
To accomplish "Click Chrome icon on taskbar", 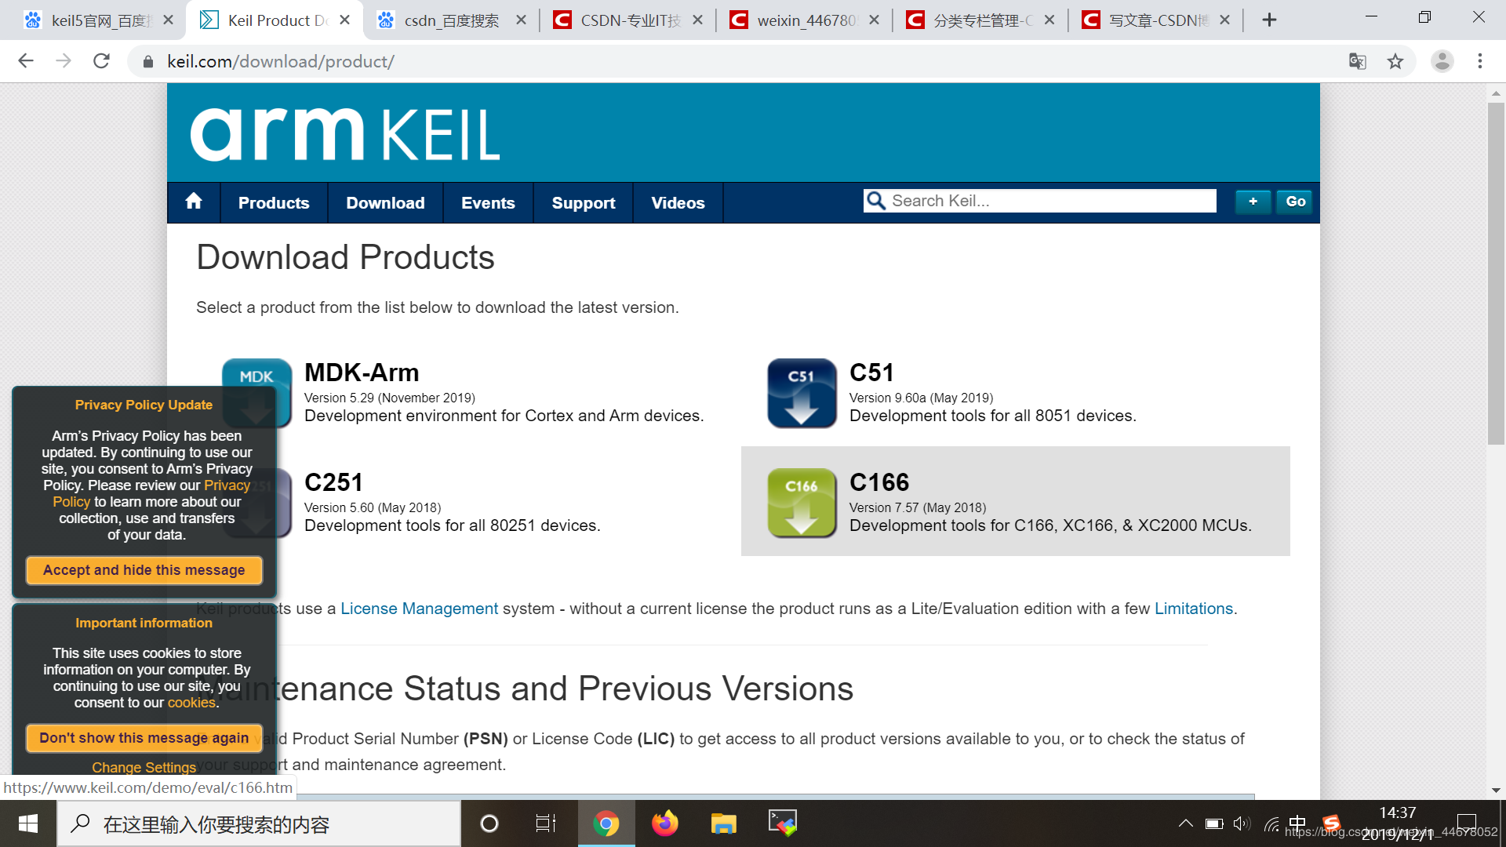I will click(x=606, y=823).
